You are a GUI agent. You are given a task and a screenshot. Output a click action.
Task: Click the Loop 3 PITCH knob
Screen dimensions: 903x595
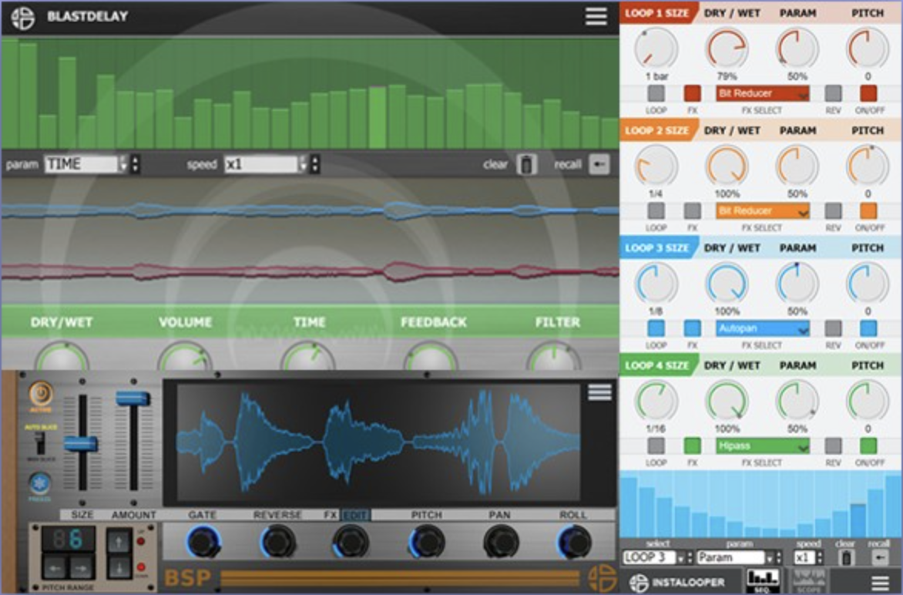coord(868,284)
